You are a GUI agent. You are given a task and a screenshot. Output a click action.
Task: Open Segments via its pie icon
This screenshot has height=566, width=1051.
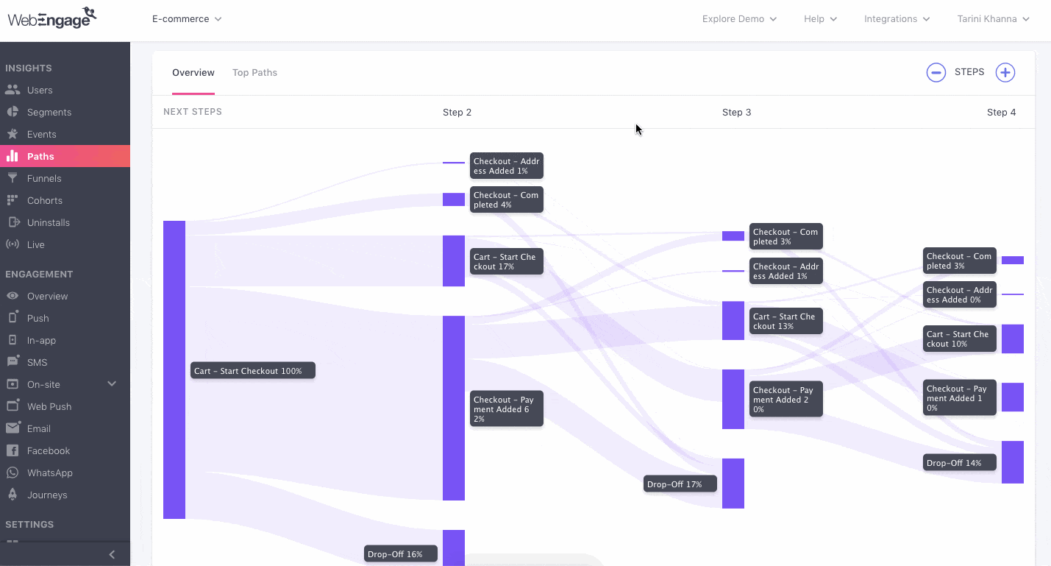click(x=12, y=112)
